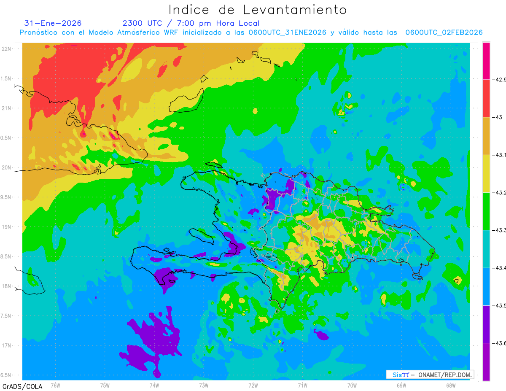Click the longitude label "72W"
The width and height of the screenshot is (506, 391).
tap(253, 385)
